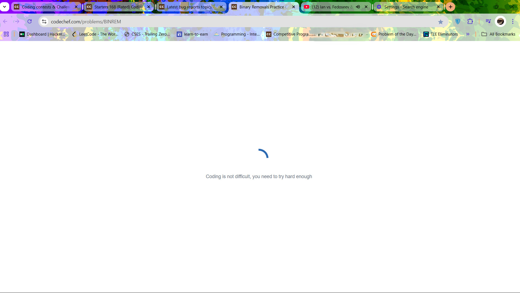
Task: Mute the YouTube tab audio icon
Action: coord(358,7)
